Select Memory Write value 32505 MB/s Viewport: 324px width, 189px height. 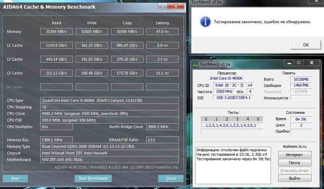[91, 31]
